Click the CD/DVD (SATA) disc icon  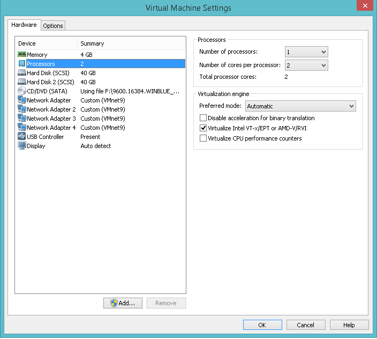pos(22,91)
